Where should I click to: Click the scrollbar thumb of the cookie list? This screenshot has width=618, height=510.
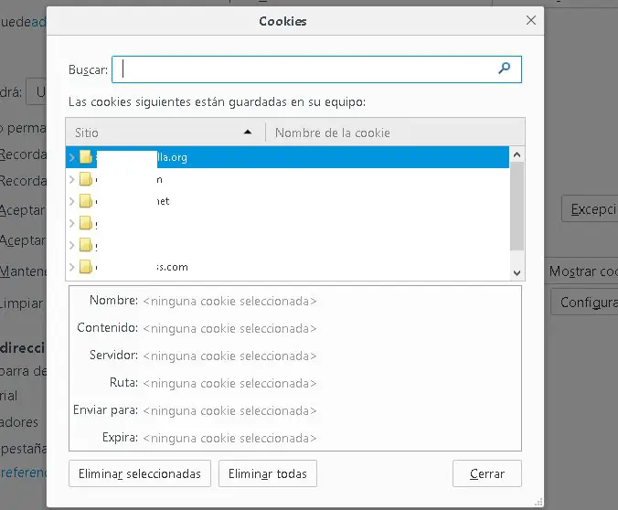[517, 206]
